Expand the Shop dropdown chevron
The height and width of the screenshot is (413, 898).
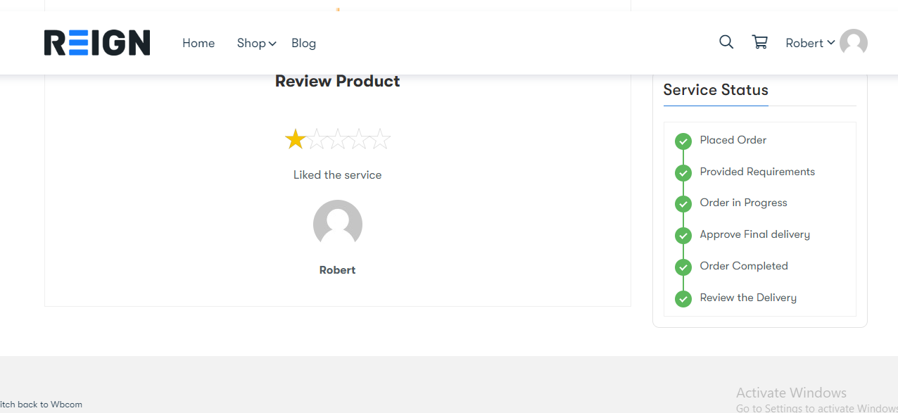[x=272, y=44]
